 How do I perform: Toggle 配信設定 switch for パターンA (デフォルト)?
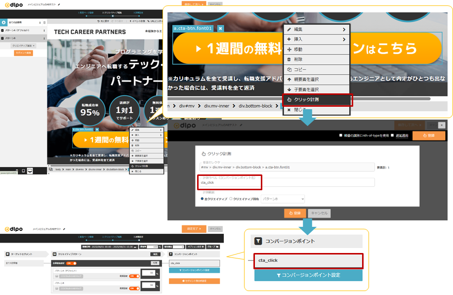coord(134,276)
